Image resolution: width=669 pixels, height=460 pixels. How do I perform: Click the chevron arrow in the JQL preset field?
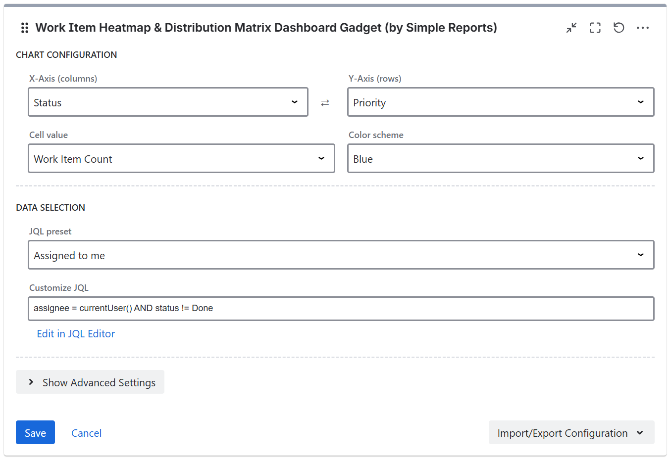coord(640,255)
